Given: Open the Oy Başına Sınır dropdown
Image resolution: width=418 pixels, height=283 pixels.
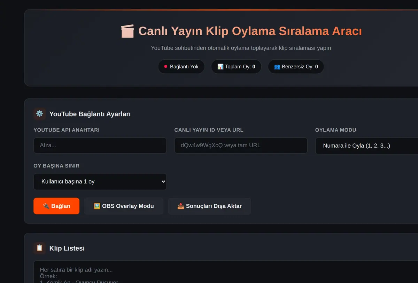Looking at the screenshot, I should point(100,182).
